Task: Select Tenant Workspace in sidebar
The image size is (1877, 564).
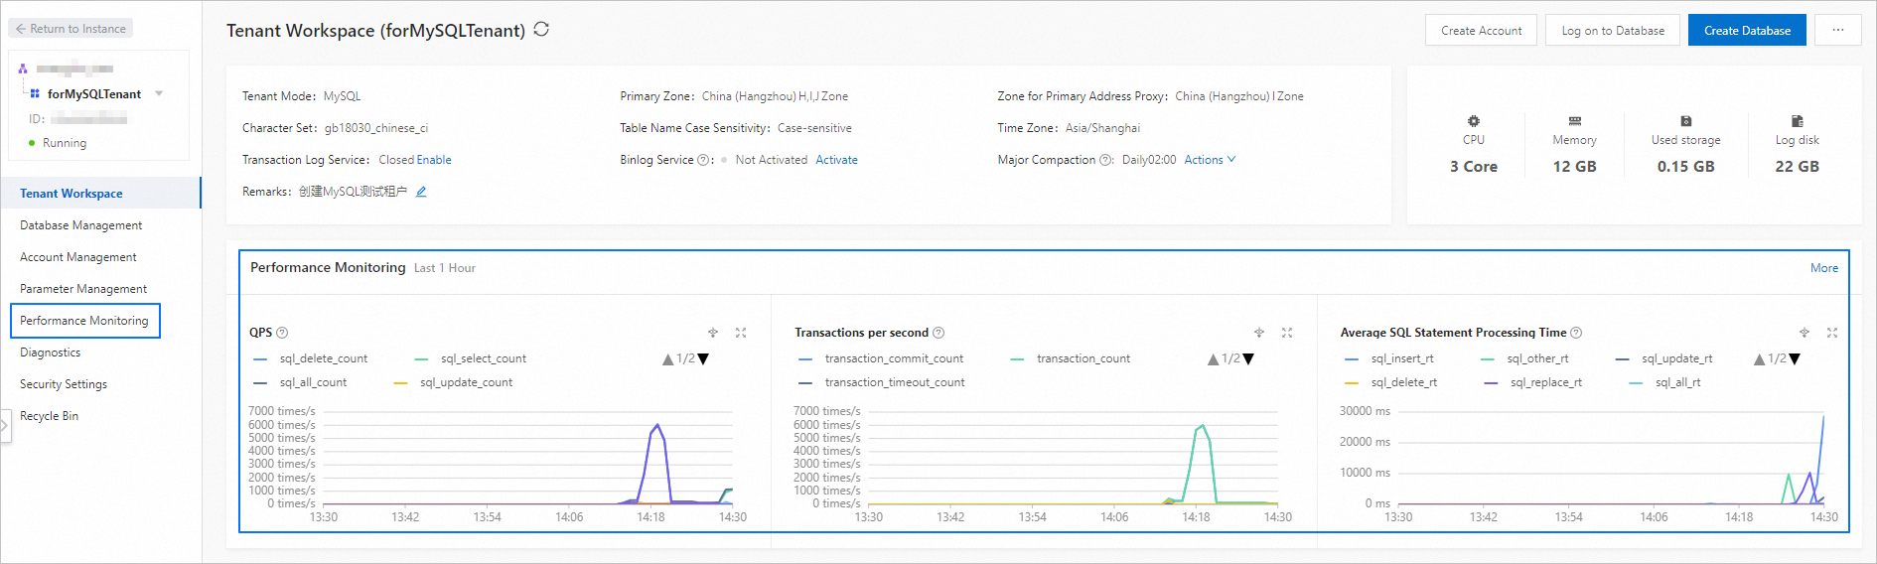Action: point(100,193)
